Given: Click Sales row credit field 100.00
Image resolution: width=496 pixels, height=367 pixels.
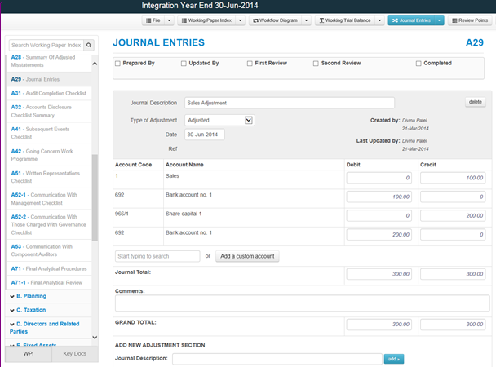Looking at the screenshot, I should 453,178.
